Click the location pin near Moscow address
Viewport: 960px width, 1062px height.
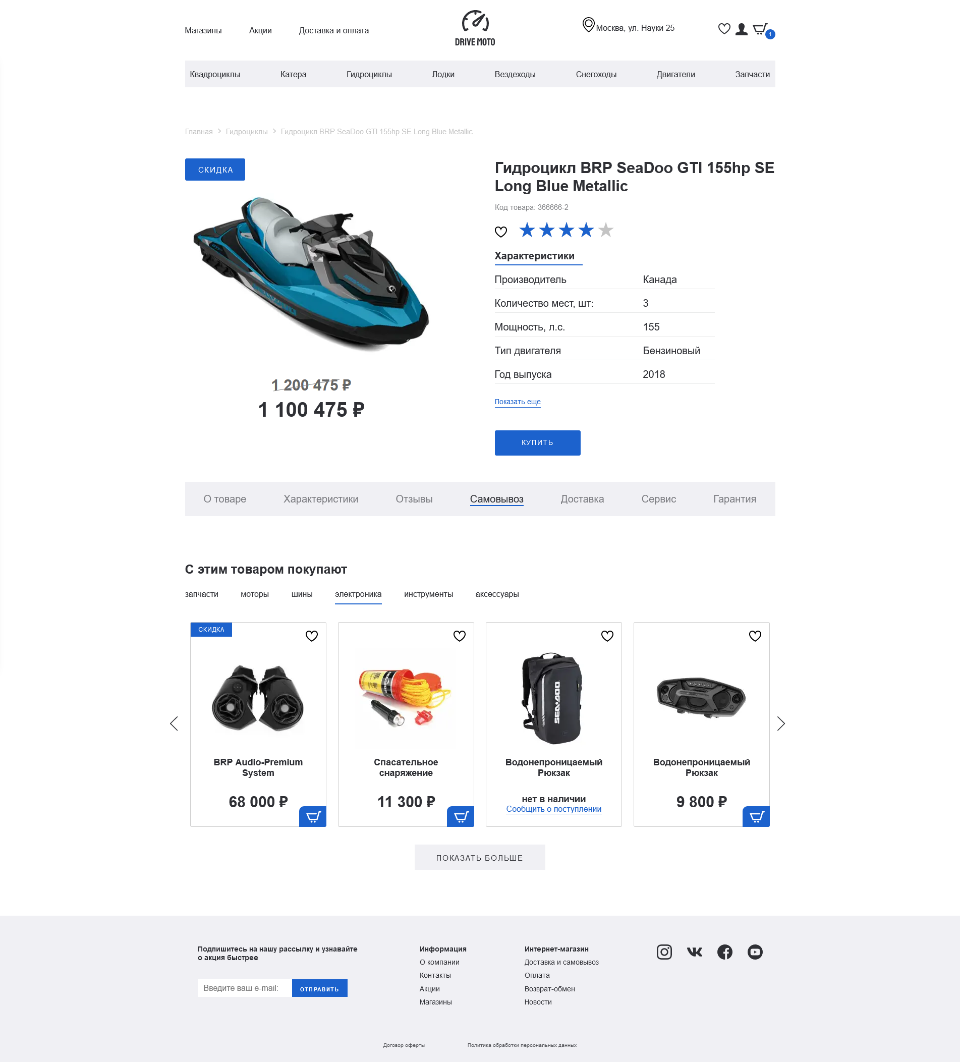(x=588, y=25)
